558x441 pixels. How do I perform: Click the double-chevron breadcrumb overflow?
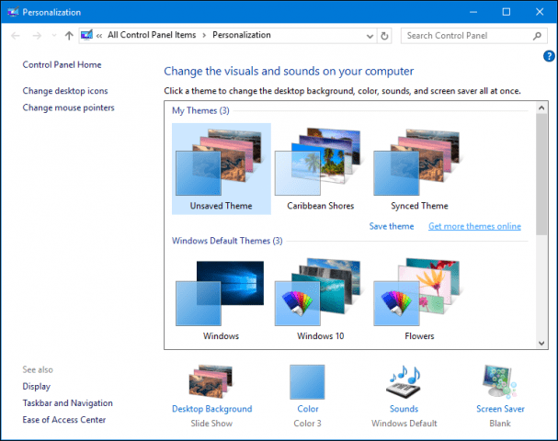(x=99, y=36)
